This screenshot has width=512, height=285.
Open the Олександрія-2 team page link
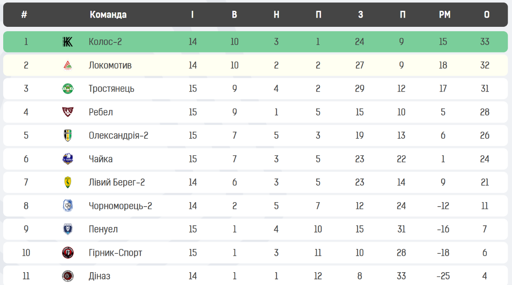point(118,135)
